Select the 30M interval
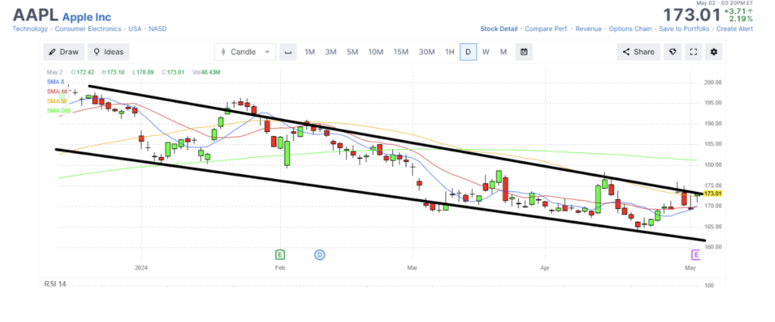The image size is (775, 322). click(427, 52)
